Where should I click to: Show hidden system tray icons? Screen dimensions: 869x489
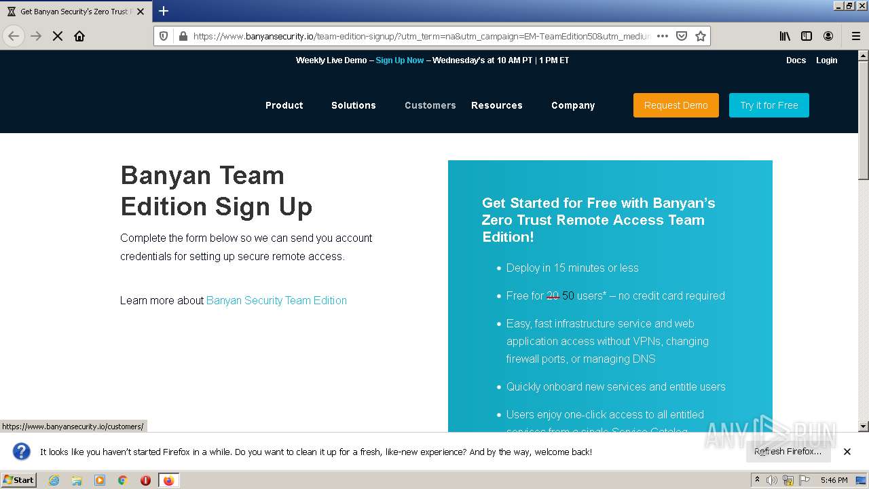(757, 480)
